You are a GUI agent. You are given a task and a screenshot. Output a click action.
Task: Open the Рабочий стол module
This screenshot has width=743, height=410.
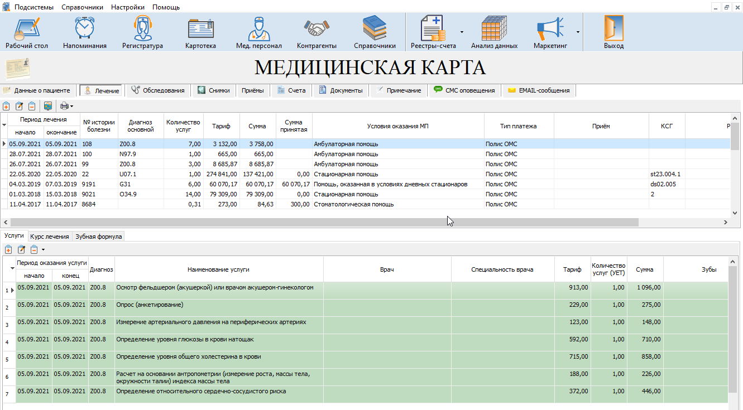point(27,32)
